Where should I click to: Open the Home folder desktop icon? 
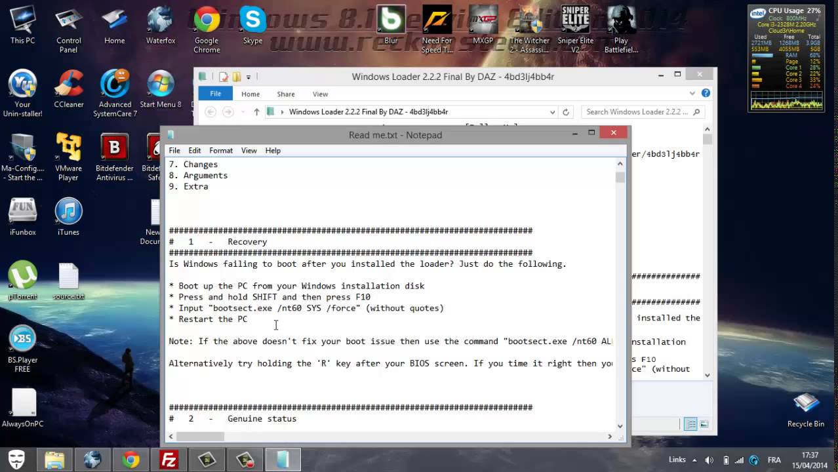point(114,26)
